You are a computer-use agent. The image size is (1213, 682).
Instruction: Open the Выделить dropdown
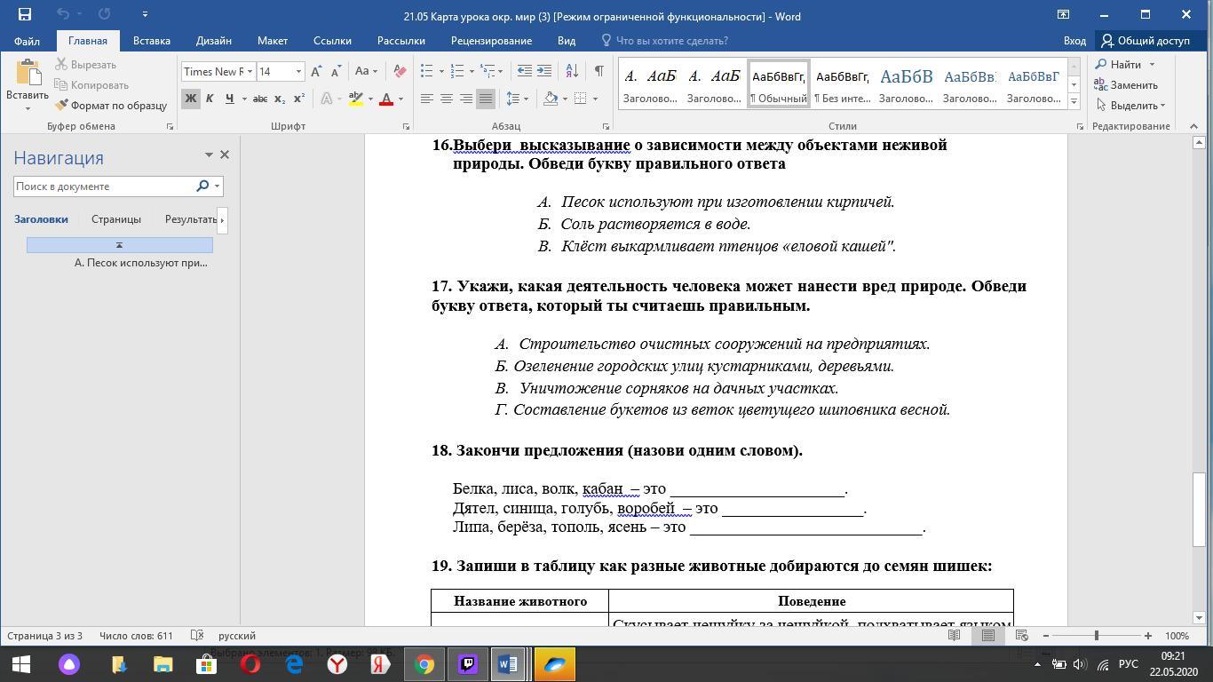[1130, 105]
